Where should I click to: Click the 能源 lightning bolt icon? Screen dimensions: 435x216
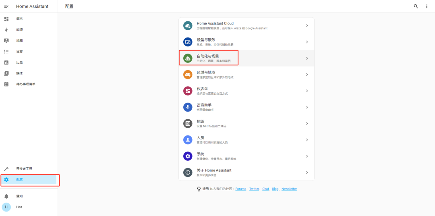point(6,30)
